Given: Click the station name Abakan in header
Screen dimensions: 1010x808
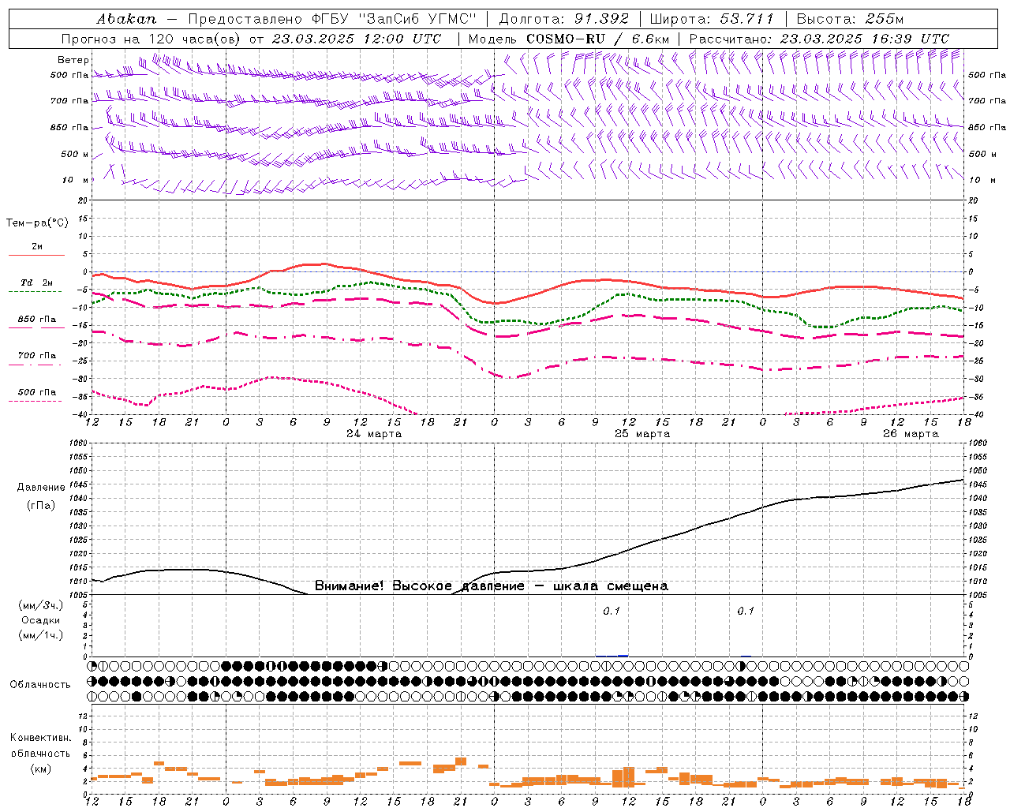Looking at the screenshot, I should pyautogui.click(x=127, y=19).
